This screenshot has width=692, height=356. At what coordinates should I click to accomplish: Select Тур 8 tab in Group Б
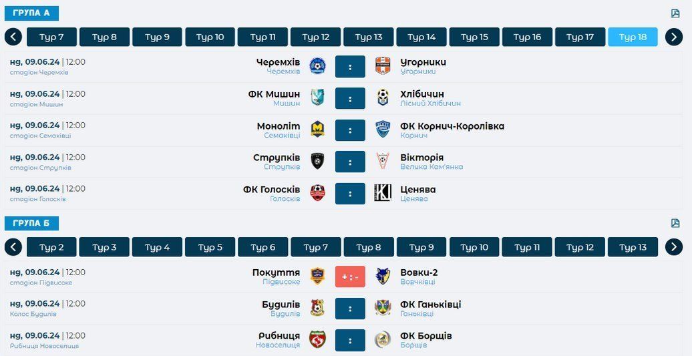tap(369, 247)
